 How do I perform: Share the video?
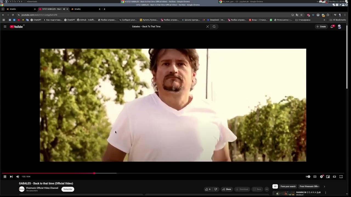point(227,189)
